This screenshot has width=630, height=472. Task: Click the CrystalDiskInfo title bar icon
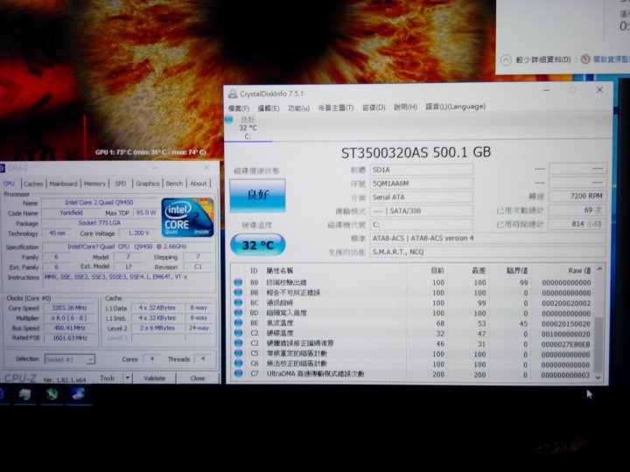point(233,94)
